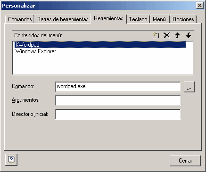
Task: Open the context help icon button
Action: (11, 160)
